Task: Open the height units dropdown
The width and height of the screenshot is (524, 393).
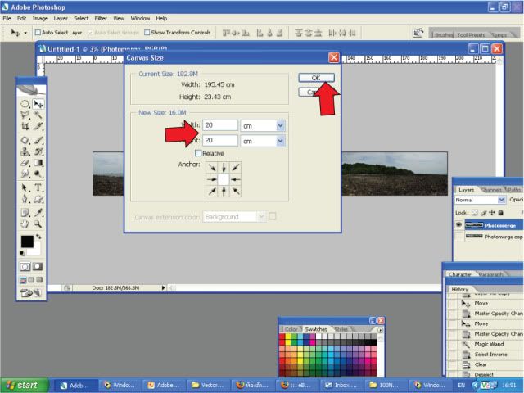Action: 280,141
